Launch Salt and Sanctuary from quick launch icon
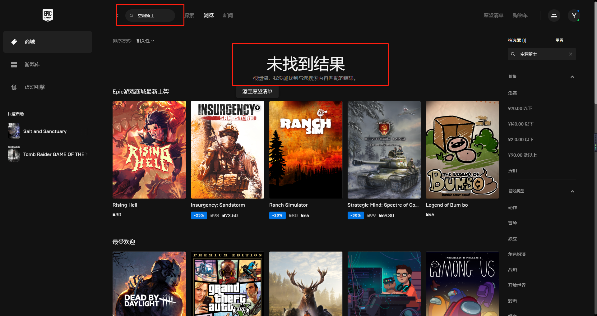Screen dimensions: 597x316 (14, 131)
